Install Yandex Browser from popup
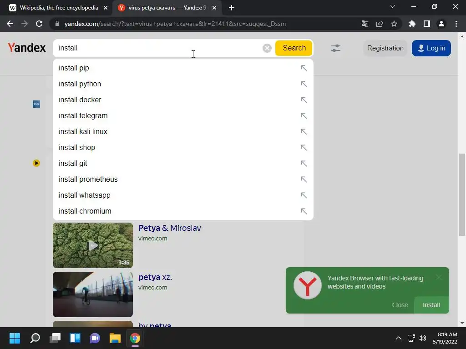The height and width of the screenshot is (349, 466). 431,305
